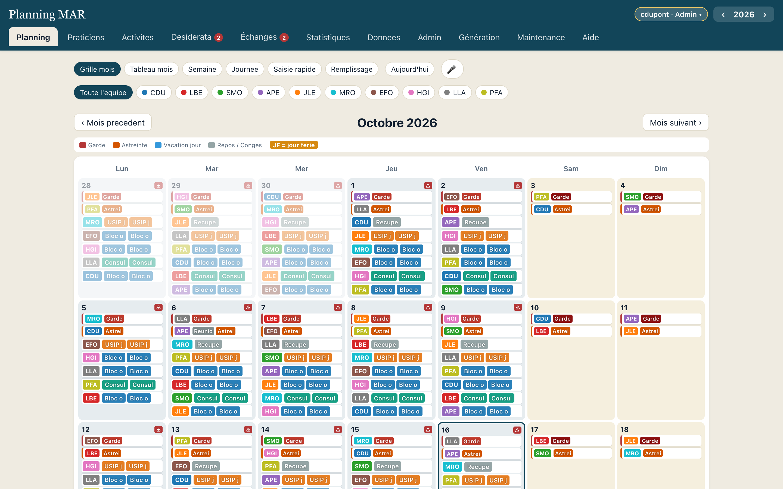Switch to Semaine view

(202, 69)
